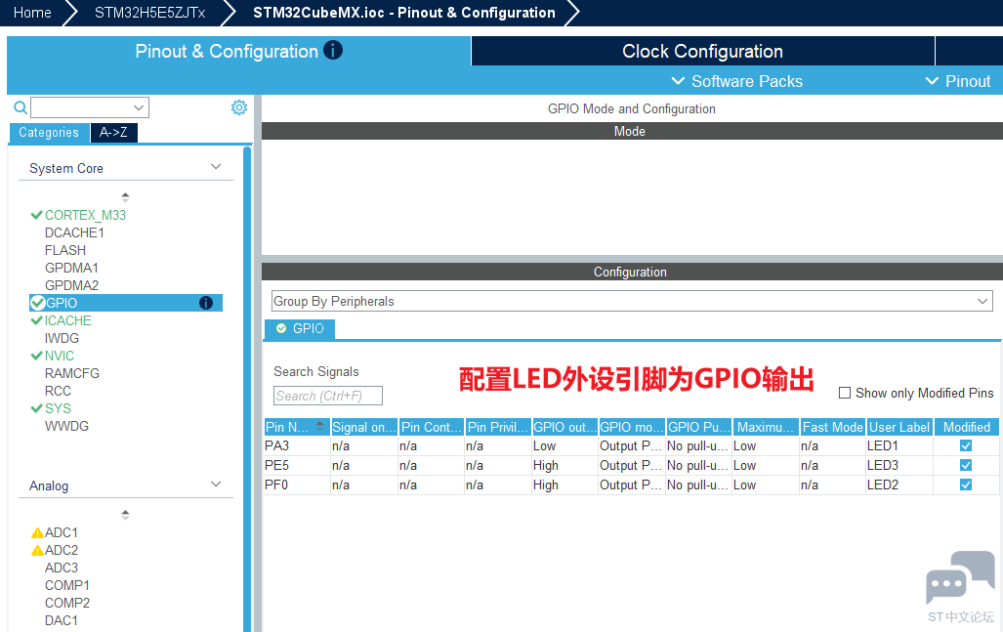1003x632 pixels.
Task: Select the Categories tab
Action: 49,133
